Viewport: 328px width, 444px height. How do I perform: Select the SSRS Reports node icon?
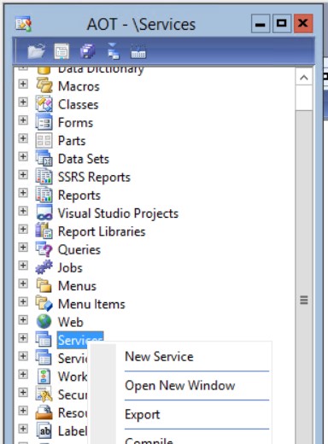[x=44, y=177]
